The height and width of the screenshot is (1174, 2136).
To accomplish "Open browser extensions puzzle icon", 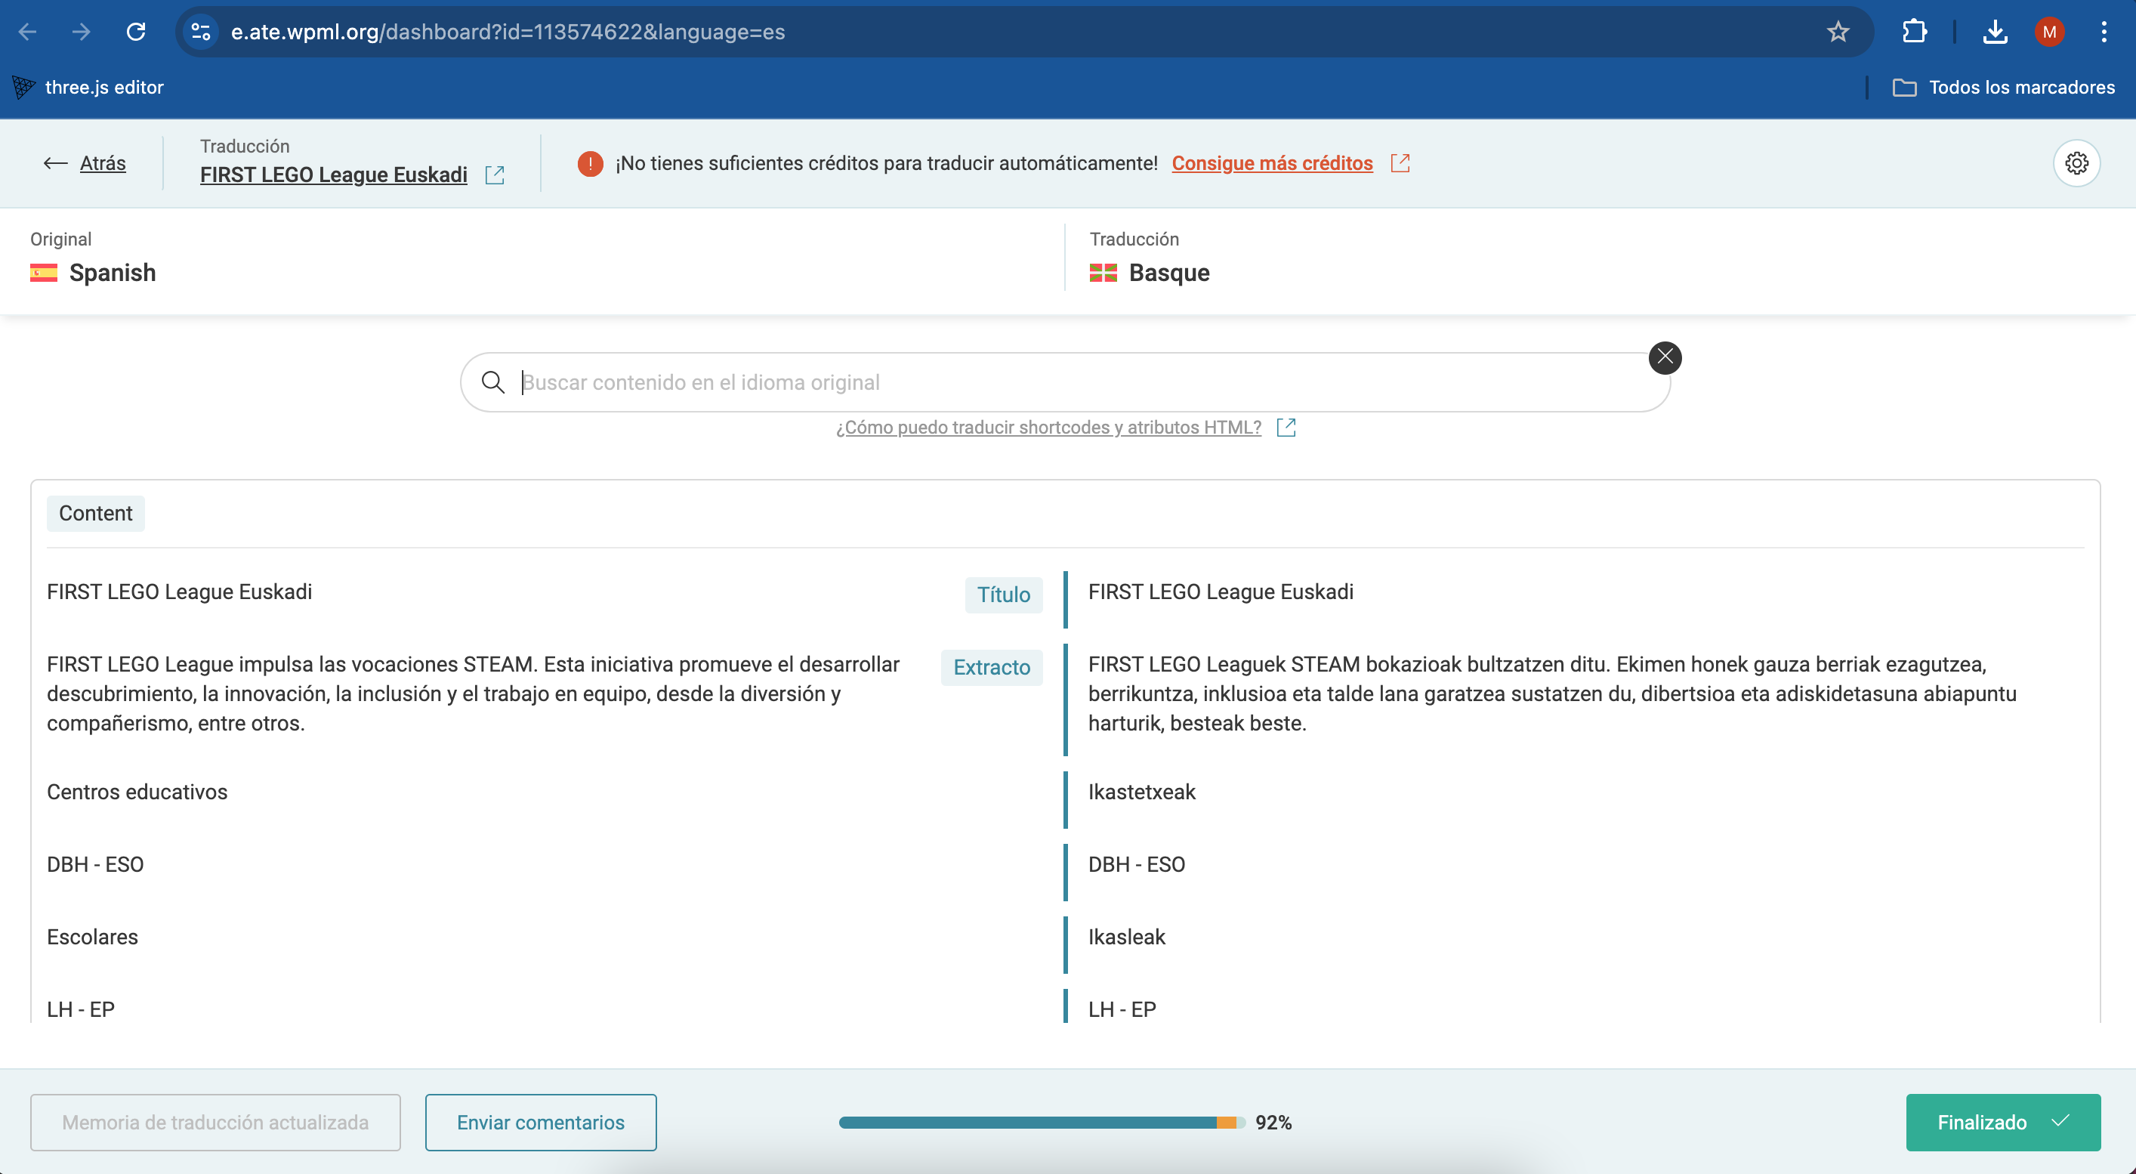I will (1914, 32).
